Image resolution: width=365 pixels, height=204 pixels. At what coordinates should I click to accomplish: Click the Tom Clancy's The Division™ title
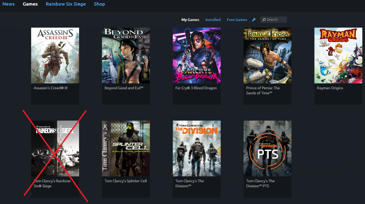[x=190, y=184]
